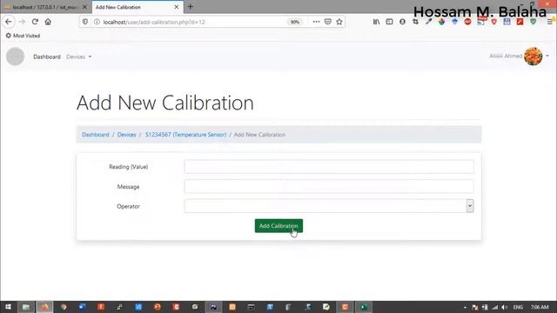Show site information icon beside localhost URL
Viewport: 557px width, 313px height.
97,22
